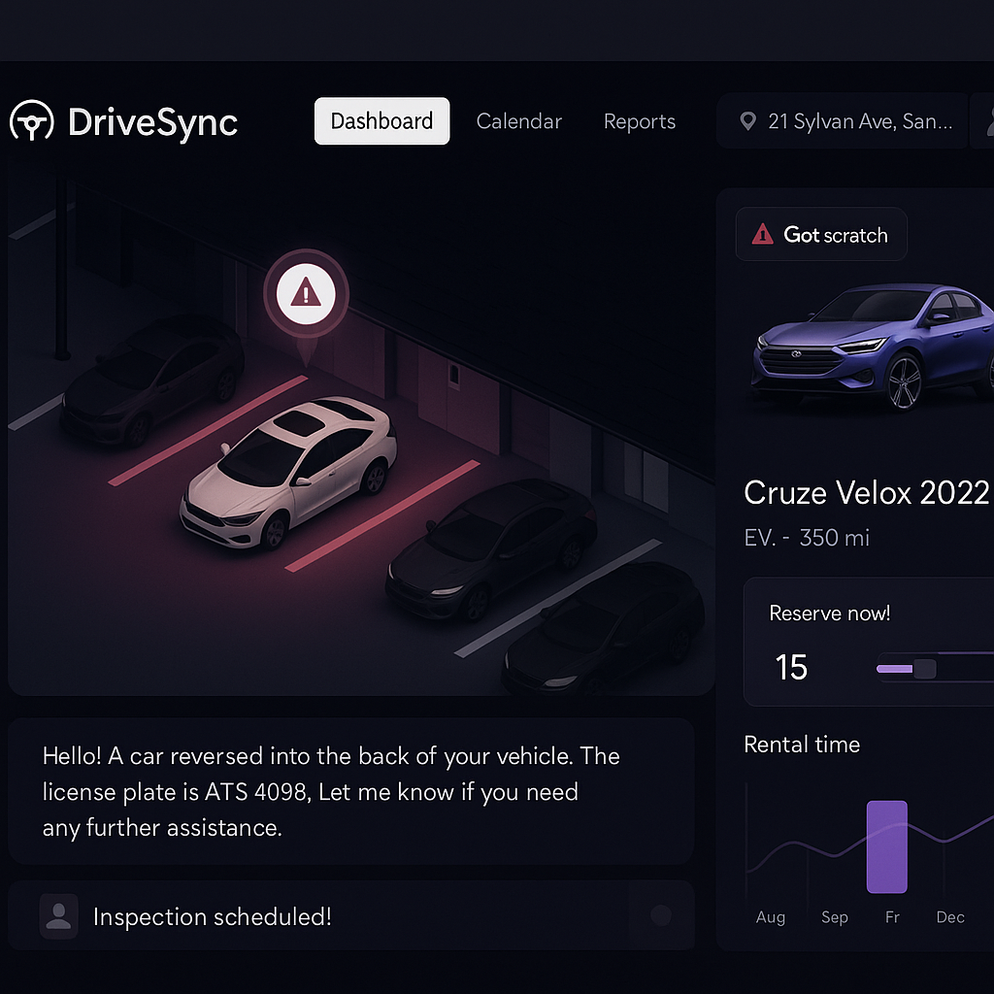The width and height of the screenshot is (994, 994).
Task: Select the purple Fr bar in Rental time chart
Action: [x=887, y=846]
